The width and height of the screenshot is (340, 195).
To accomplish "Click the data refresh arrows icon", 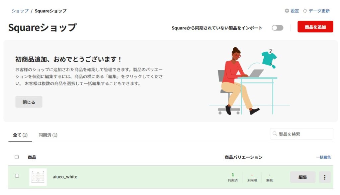I will pos(305,11).
